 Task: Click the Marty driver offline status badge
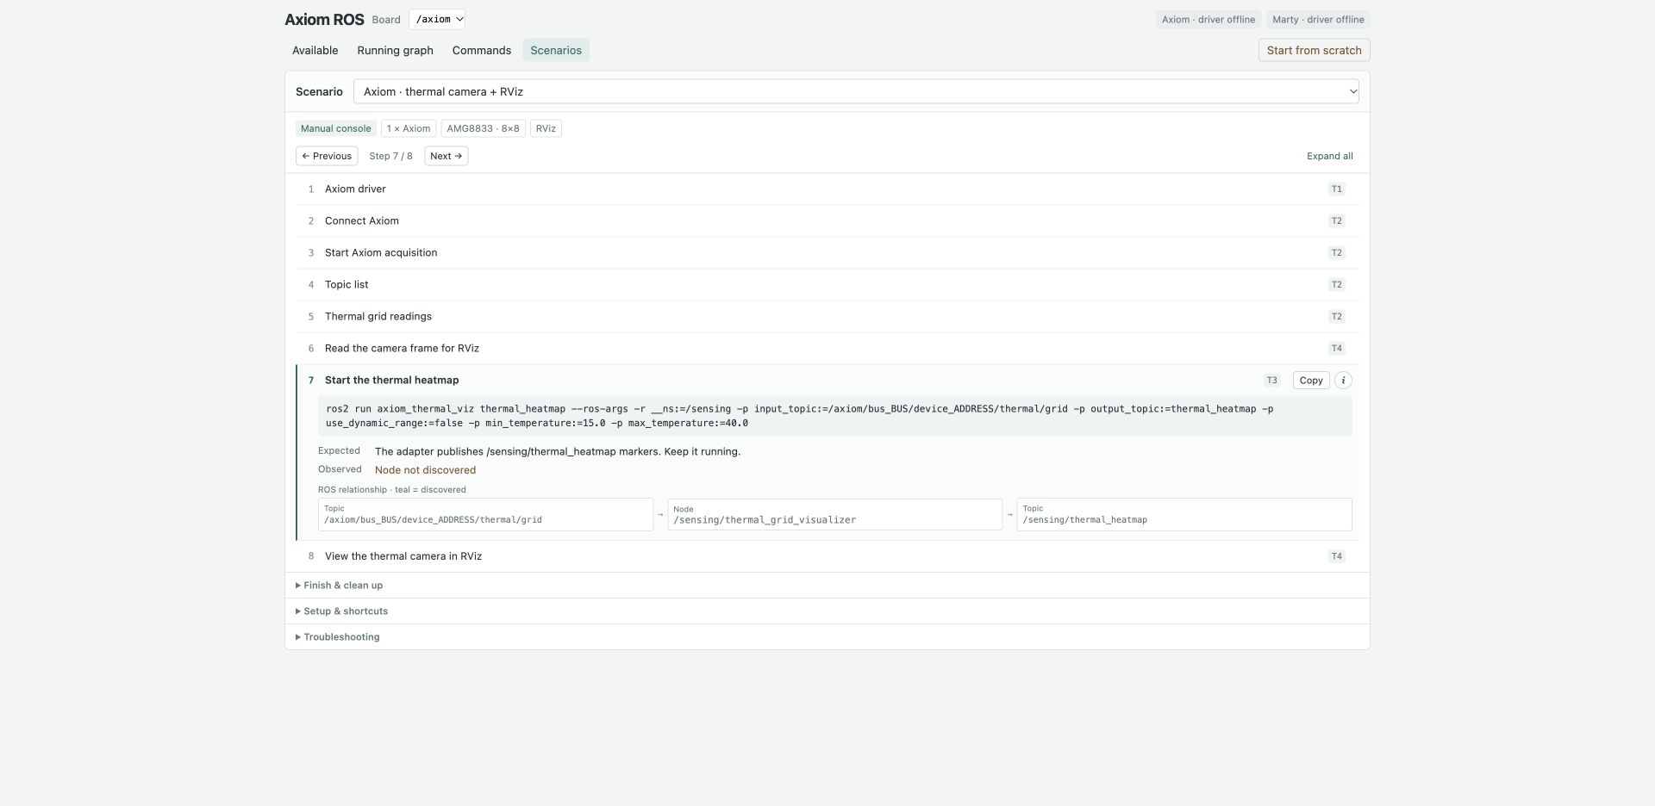1318,19
